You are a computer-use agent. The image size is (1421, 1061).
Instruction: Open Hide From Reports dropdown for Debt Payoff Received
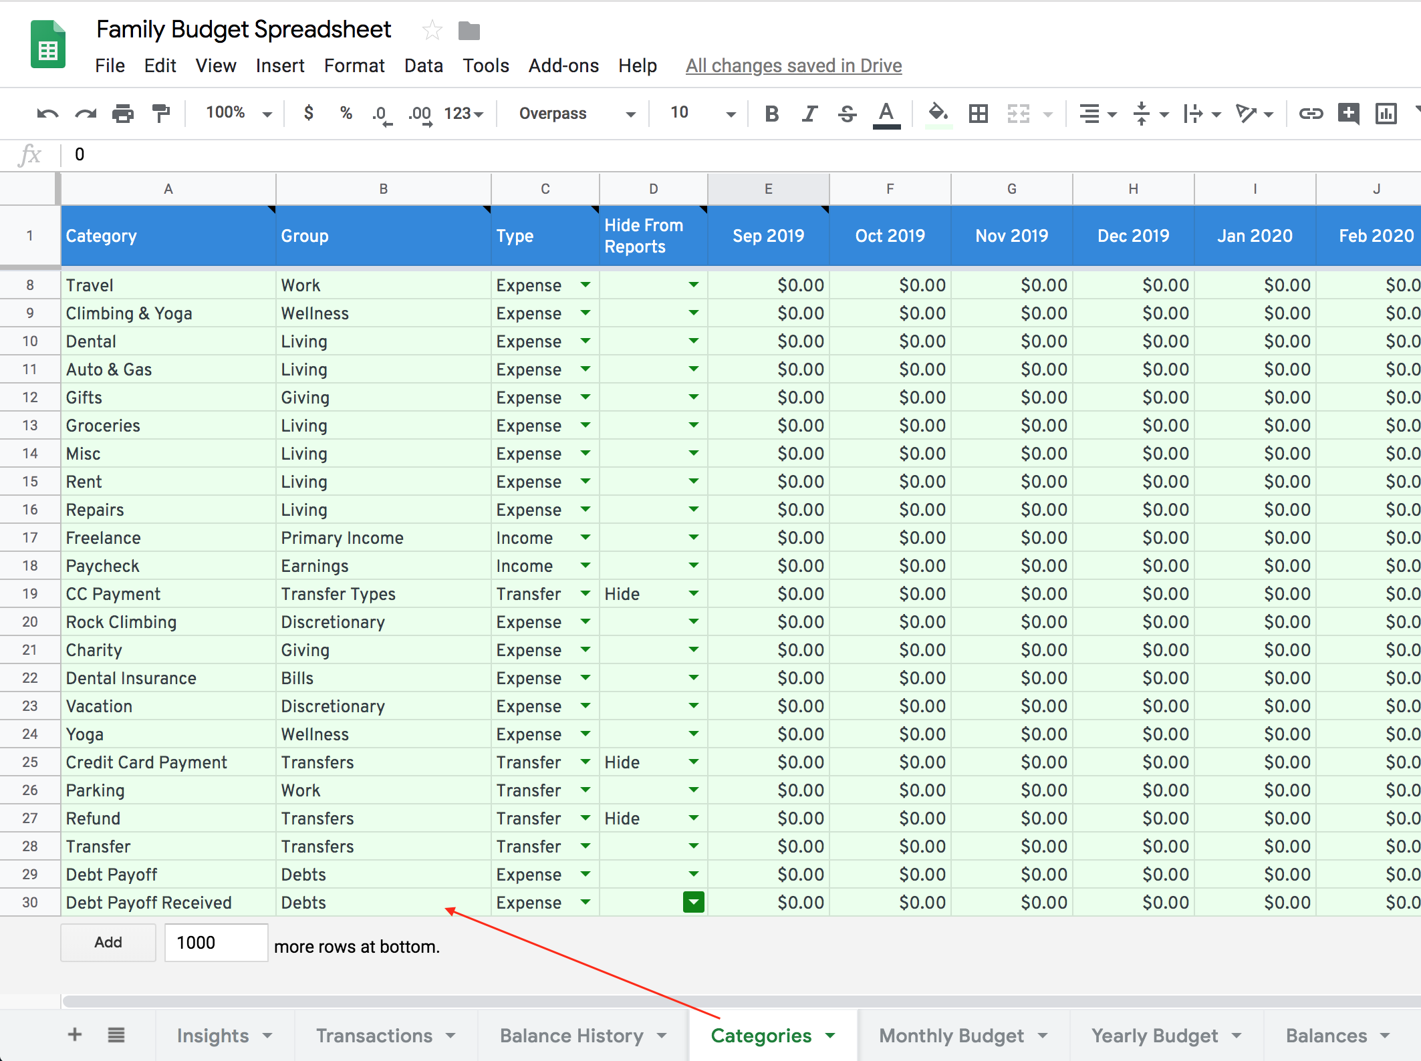694,903
